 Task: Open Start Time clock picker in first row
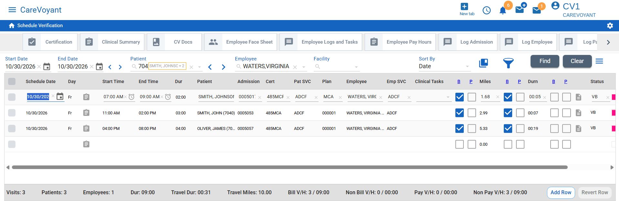[131, 97]
